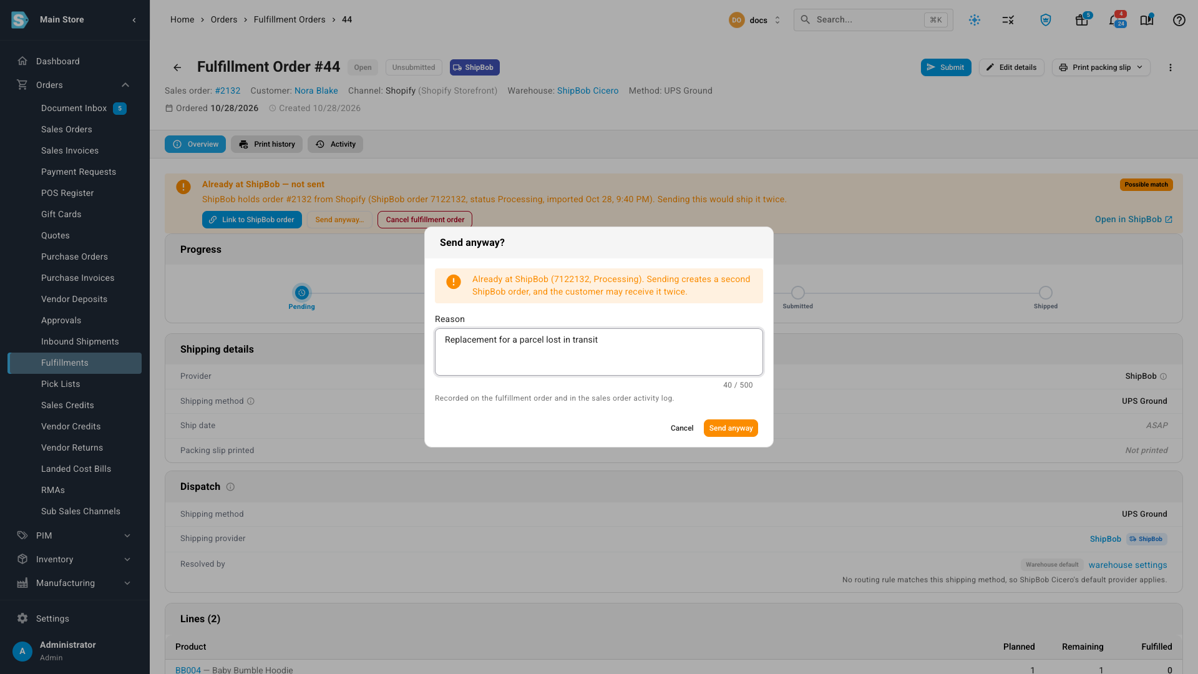This screenshot has height=674, width=1198.
Task: Open the docs account switcher
Action: [x=756, y=20]
